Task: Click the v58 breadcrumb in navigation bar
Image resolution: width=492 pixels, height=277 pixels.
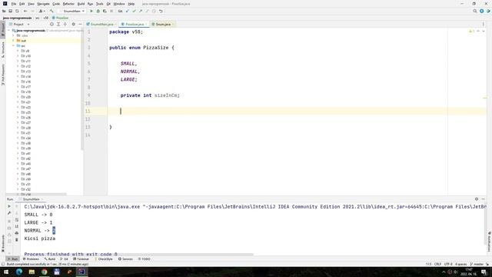Action: point(46,18)
